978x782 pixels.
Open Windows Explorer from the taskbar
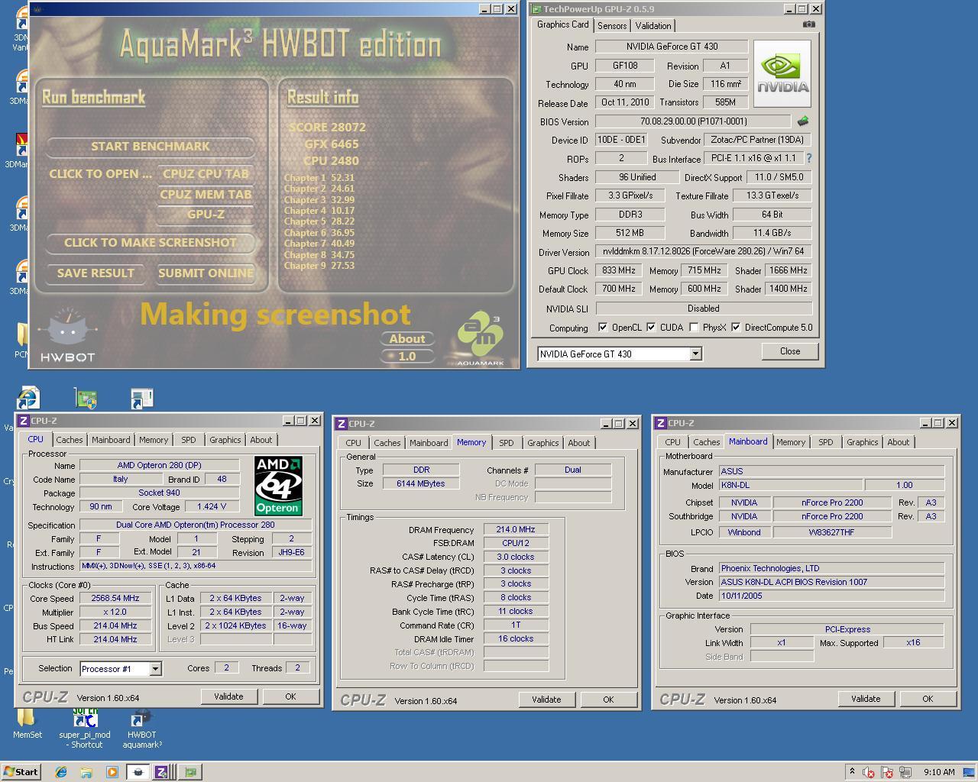pos(86,772)
